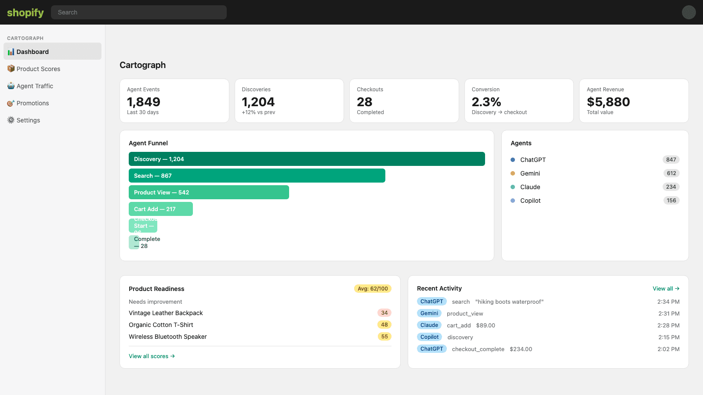Open the user avatar in top bar

(x=689, y=12)
